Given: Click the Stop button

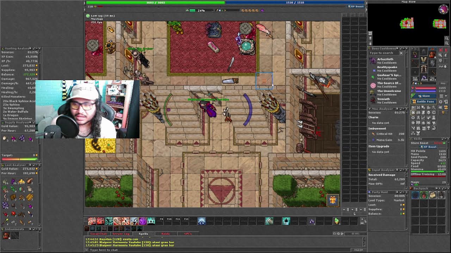Looking at the screenshot, I should point(443,83).
